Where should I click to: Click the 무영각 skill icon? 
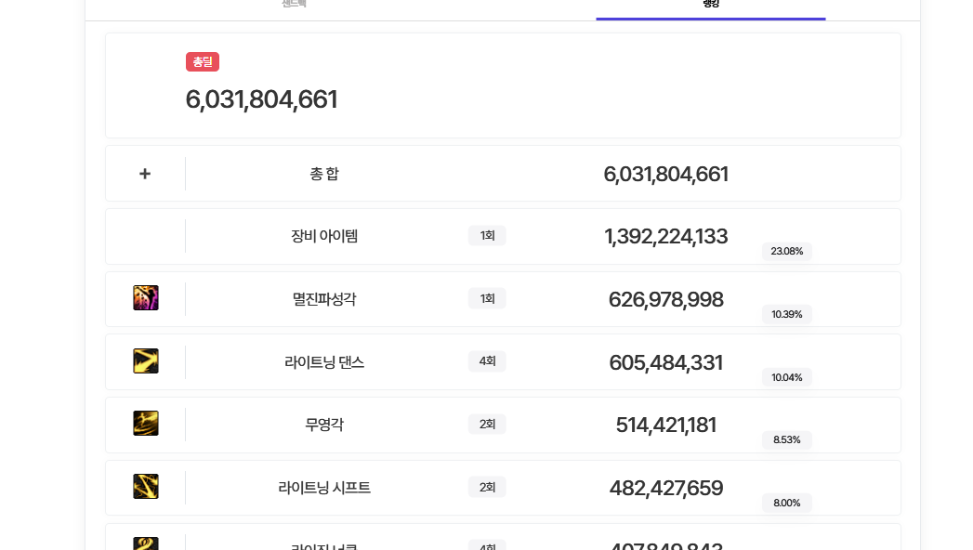[x=146, y=424]
